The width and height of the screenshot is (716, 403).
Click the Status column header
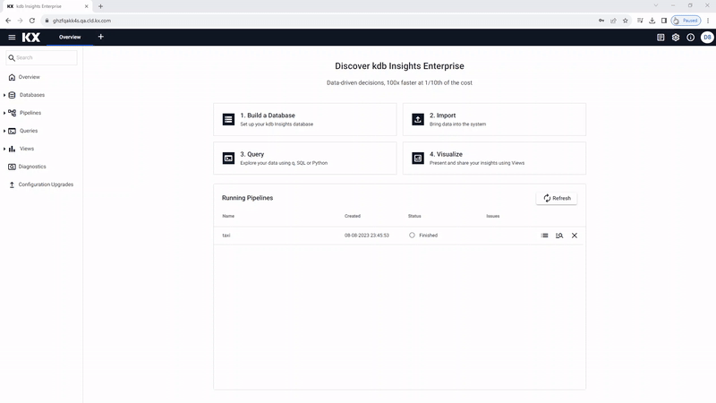coord(414,216)
